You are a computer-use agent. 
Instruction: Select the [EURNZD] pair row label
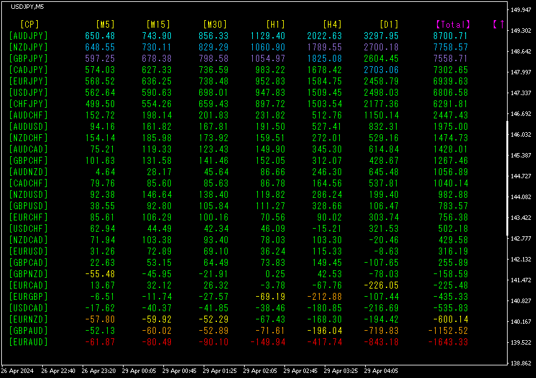tap(28, 319)
